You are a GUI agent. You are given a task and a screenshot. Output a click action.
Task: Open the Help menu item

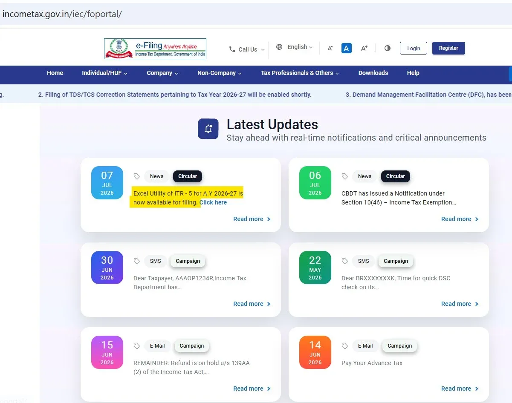[413, 73]
